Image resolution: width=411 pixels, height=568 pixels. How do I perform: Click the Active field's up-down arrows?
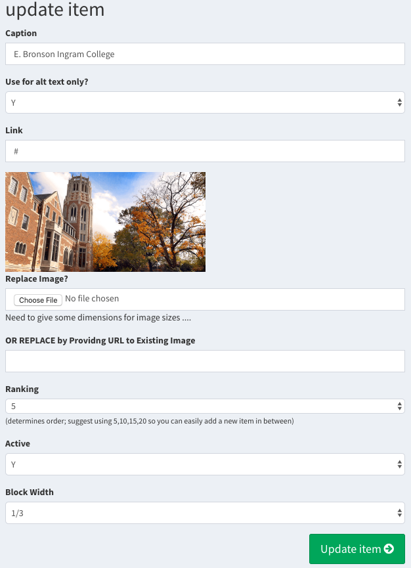click(400, 464)
